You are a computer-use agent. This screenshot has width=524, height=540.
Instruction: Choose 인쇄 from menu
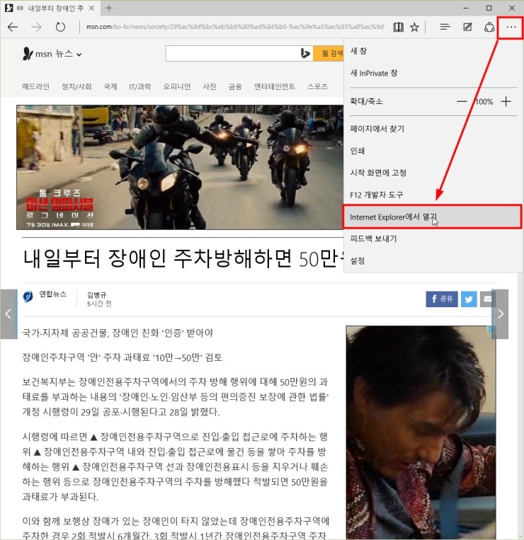433,151
